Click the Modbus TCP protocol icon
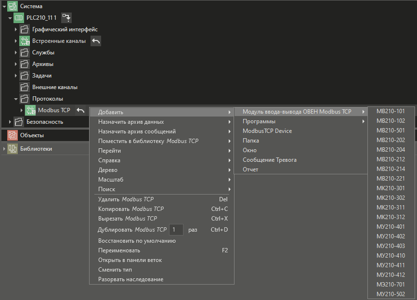Image resolution: width=417 pixels, height=300 pixels. [x=30, y=110]
